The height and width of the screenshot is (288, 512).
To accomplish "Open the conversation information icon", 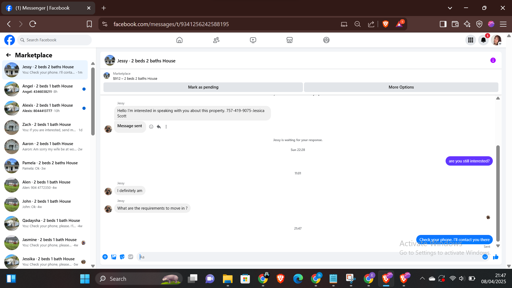I will tap(493, 61).
